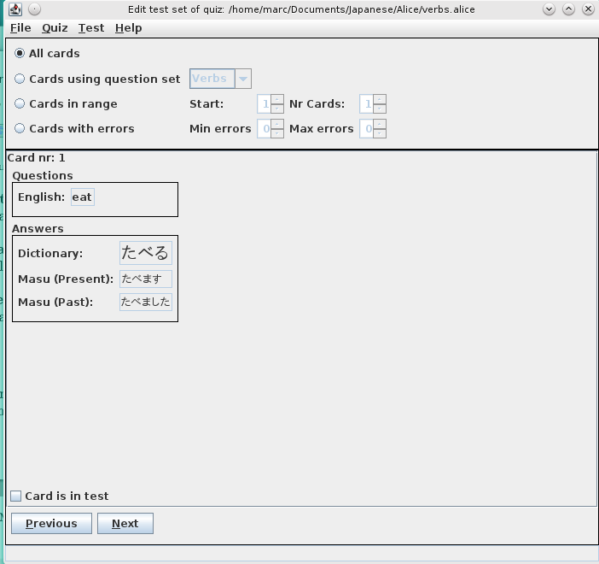Click the 'Answers' heading
The image size is (599, 564).
point(38,228)
